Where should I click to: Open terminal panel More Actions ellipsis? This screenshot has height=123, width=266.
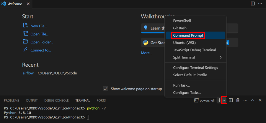point(245,100)
